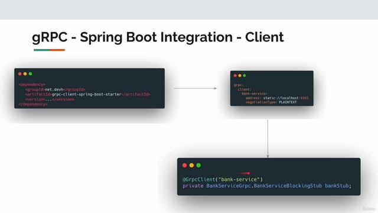Screen dimensions: 378x213
Task: Click the green dot in the @GrpcClient Java snippet
Action: pos(198,165)
